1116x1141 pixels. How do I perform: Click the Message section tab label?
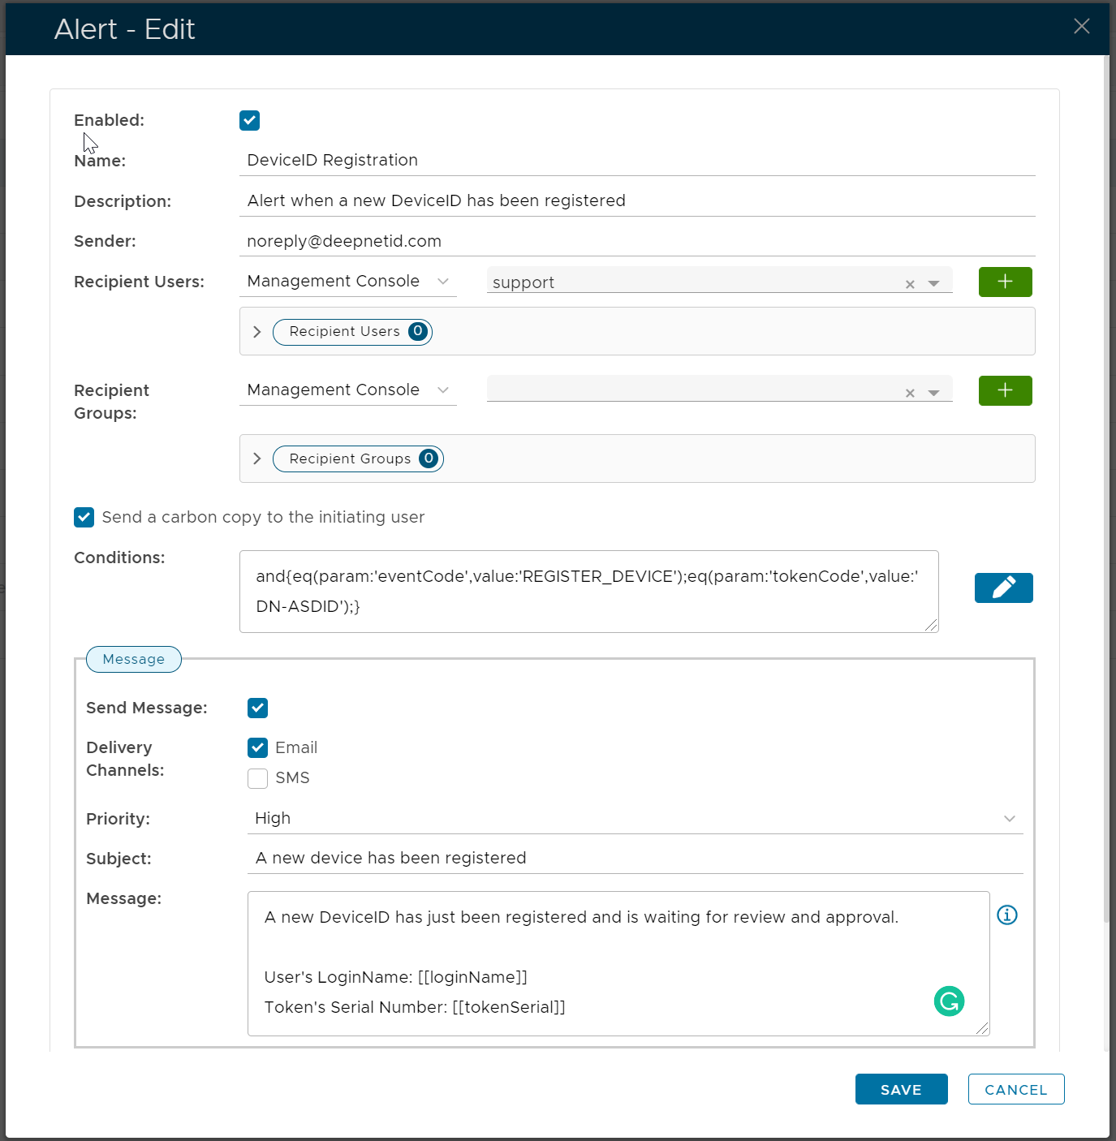[134, 659]
